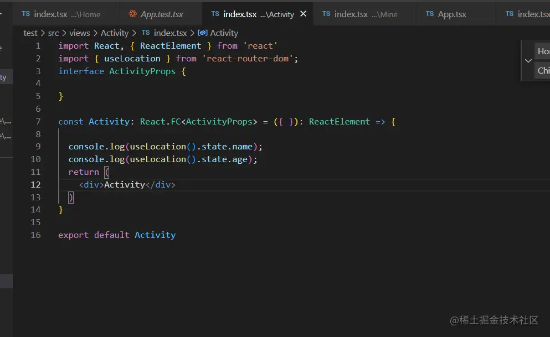The image size is (550, 337).
Task: Click the Activity symbol breadcrumb
Action: 224,33
